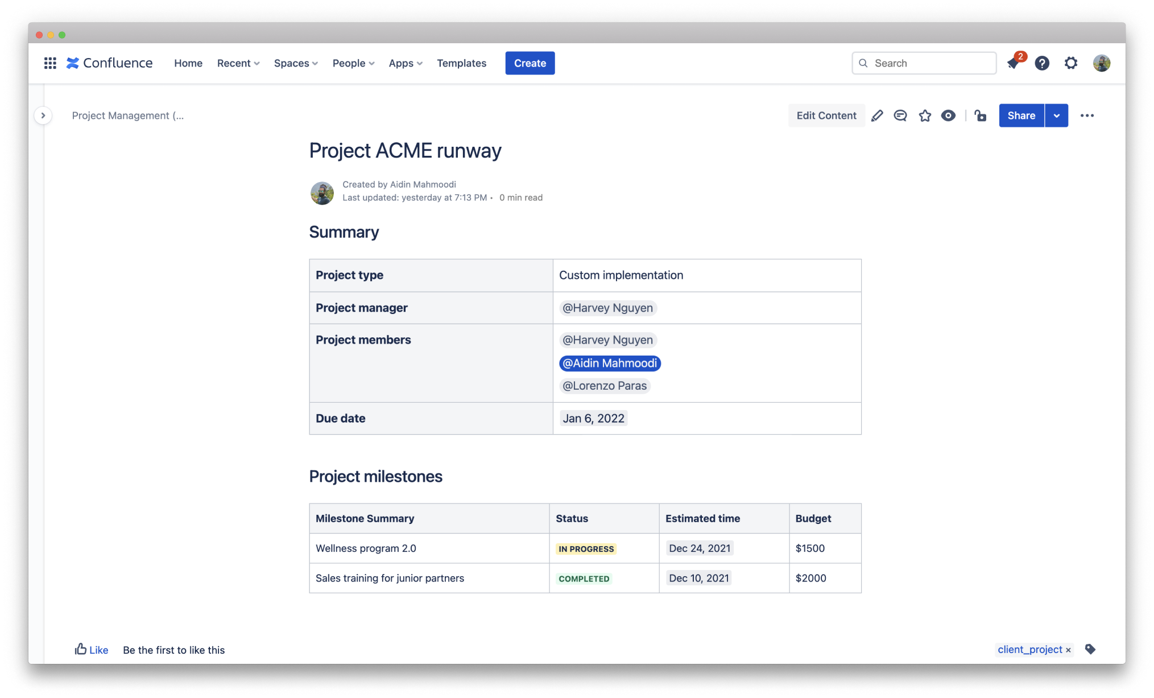Click the blue Create button
Image resolution: width=1154 pixels, height=698 pixels.
pos(530,63)
